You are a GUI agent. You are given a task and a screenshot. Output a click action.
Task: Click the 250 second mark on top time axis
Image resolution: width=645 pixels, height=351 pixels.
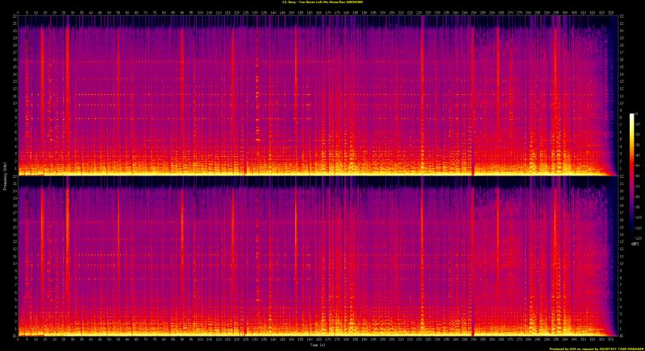[x=472, y=12]
